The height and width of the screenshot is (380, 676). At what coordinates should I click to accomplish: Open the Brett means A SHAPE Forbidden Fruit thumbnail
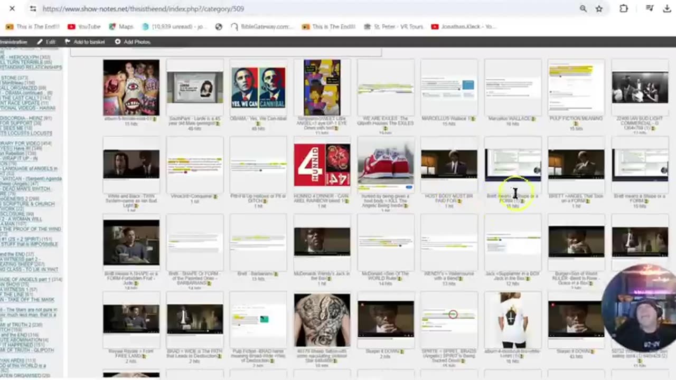click(x=131, y=242)
